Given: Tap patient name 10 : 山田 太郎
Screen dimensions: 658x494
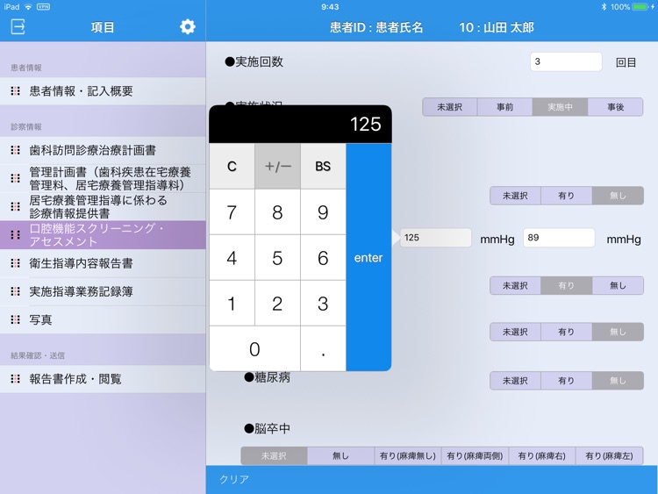Looking at the screenshot, I should click(497, 27).
